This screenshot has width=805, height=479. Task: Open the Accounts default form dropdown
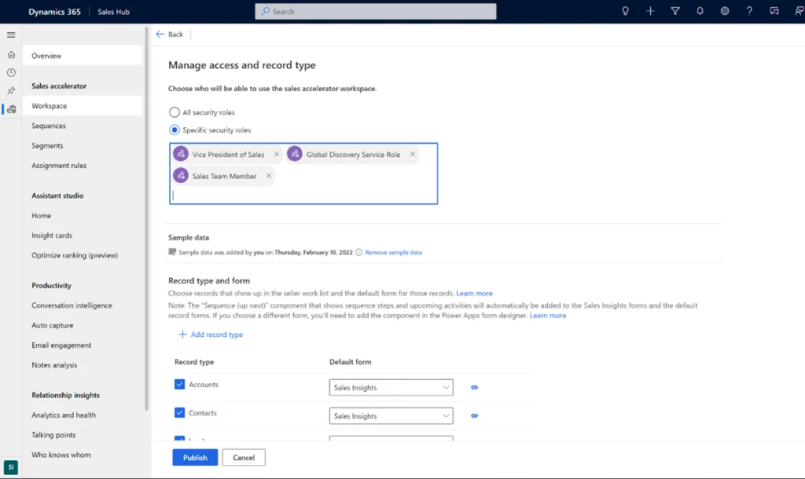(x=447, y=387)
